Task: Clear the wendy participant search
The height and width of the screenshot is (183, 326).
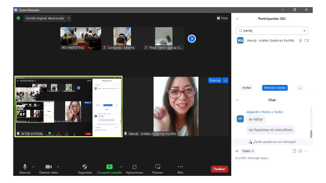Action: 304,31
